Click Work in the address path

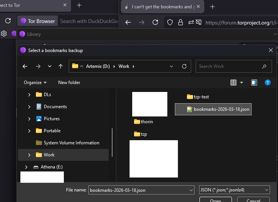tap(124, 66)
